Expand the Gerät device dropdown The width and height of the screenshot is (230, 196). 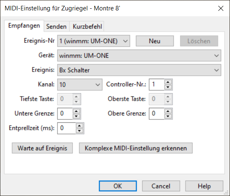pyautogui.click(x=139, y=55)
